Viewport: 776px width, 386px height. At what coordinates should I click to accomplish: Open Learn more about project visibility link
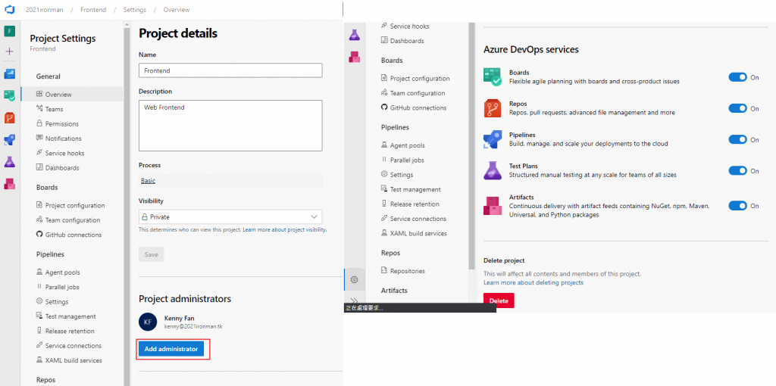click(285, 230)
